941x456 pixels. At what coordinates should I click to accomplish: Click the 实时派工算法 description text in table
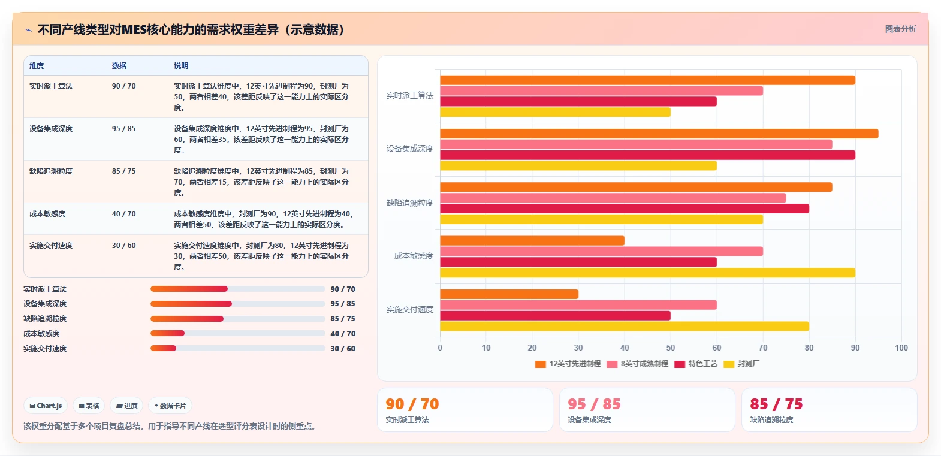point(262,97)
